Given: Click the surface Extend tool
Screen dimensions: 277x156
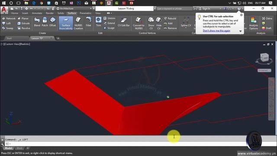Looking at the screenshot, I should pos(110,23).
